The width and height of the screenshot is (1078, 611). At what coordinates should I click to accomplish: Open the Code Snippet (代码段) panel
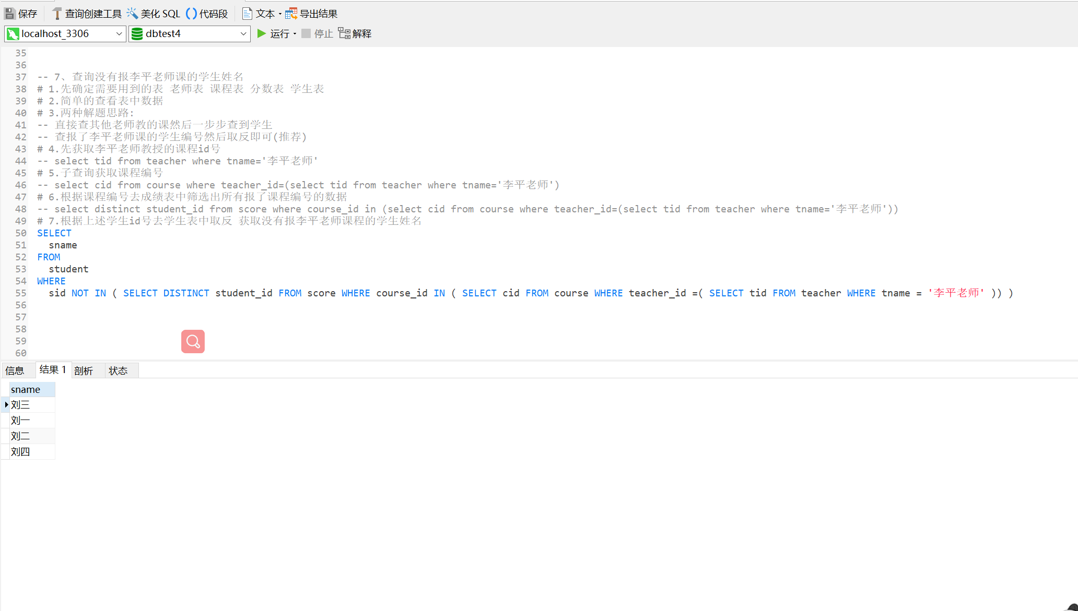point(207,14)
